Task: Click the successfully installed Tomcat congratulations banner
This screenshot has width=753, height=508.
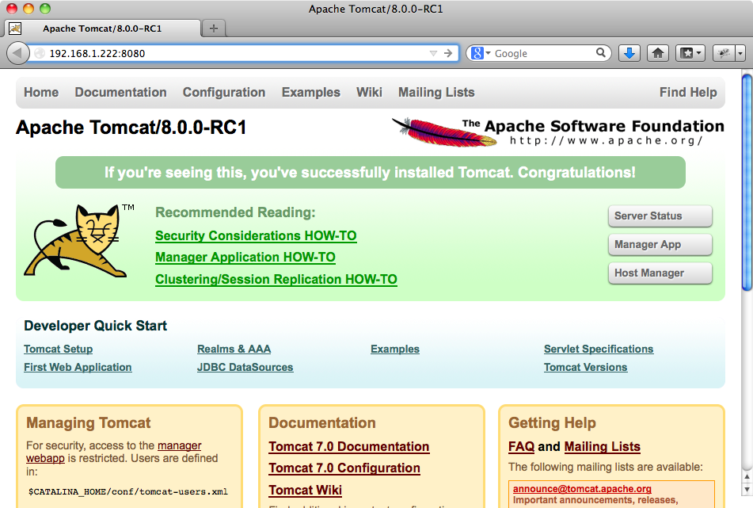Action: 371,172
